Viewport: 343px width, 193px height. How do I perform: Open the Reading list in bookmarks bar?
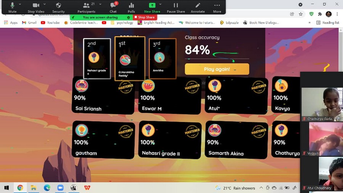click(x=328, y=23)
